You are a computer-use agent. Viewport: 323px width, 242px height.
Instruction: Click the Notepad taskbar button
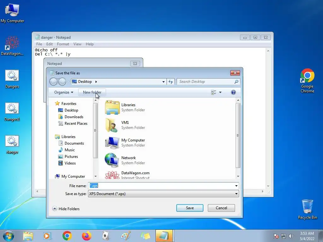click(164, 236)
